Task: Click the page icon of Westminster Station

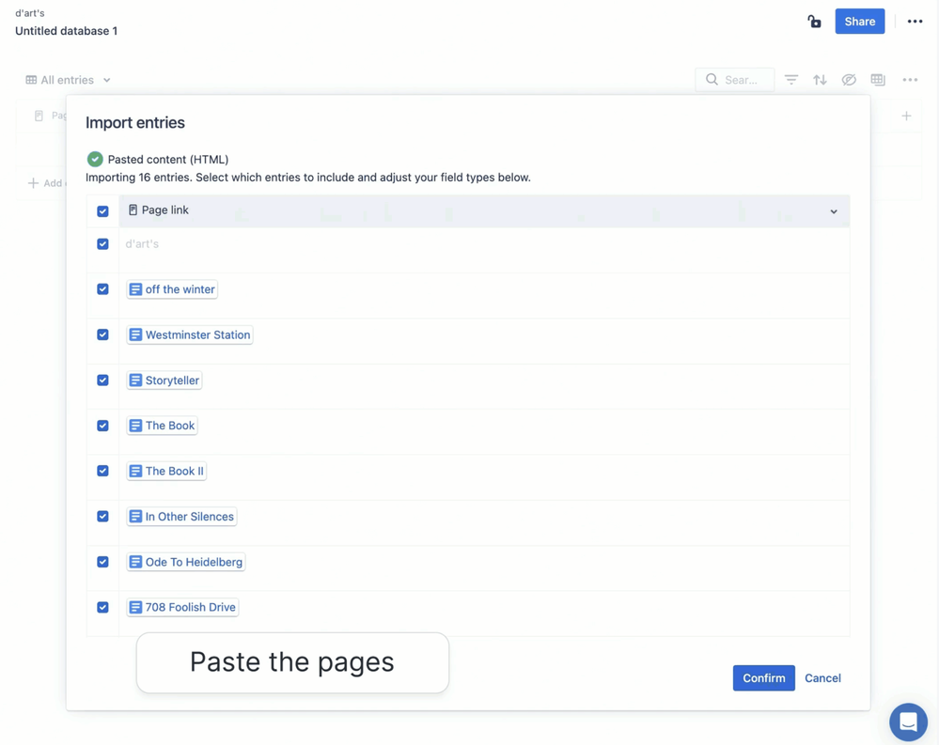Action: [136, 335]
